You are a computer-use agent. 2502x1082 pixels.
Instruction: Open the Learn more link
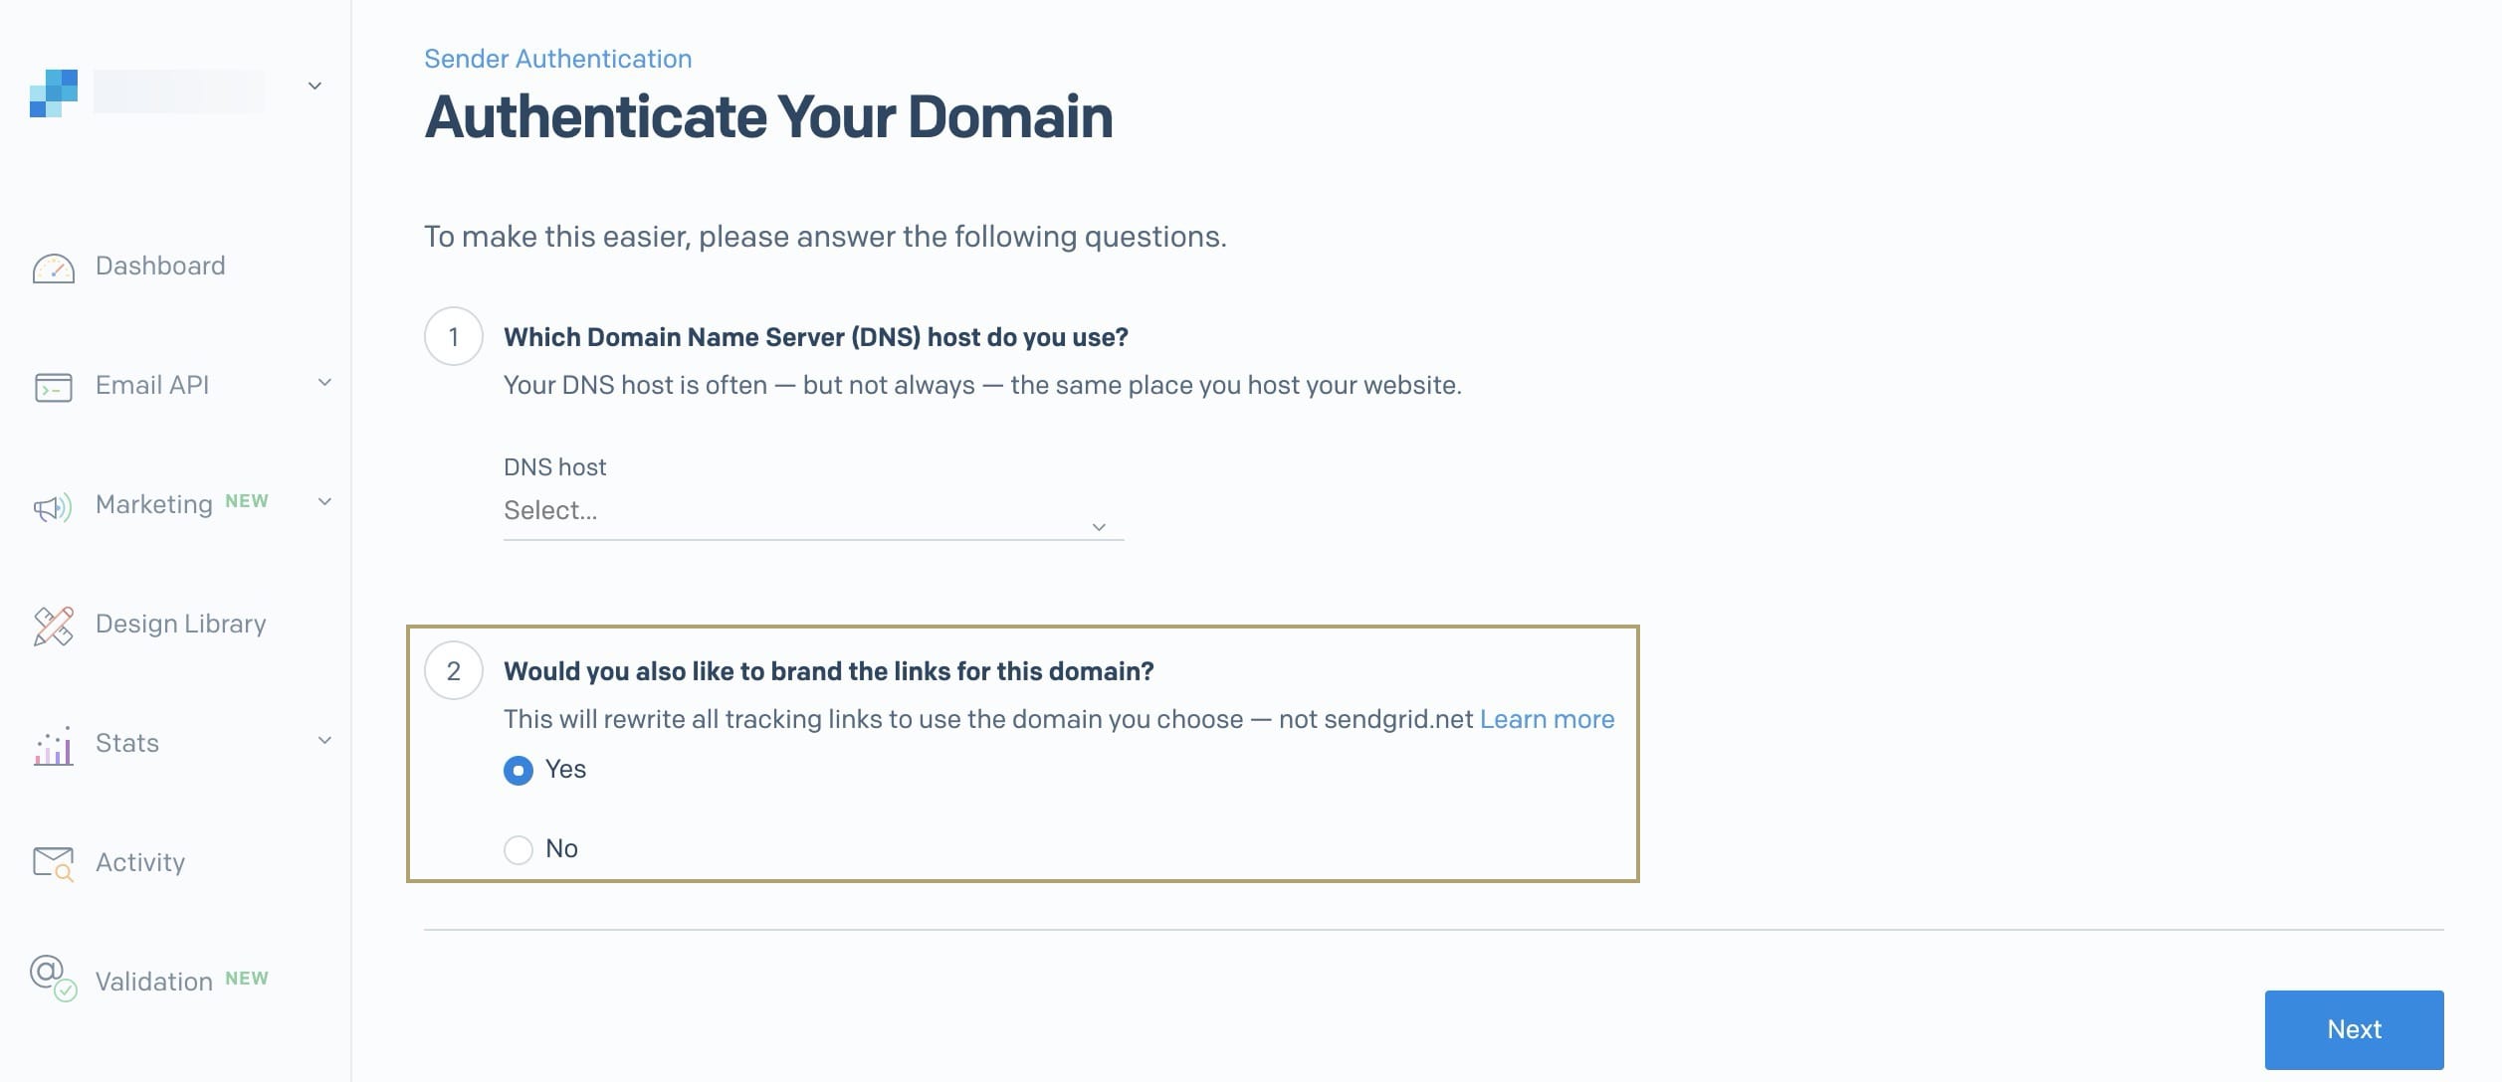pos(1547,719)
